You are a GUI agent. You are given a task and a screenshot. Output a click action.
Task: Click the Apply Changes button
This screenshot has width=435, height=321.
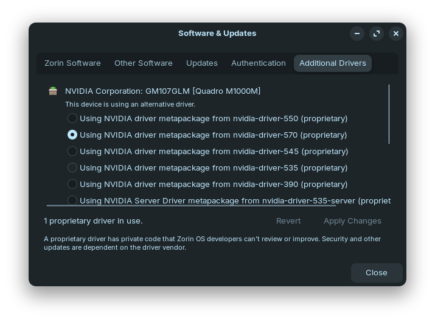pos(352,221)
